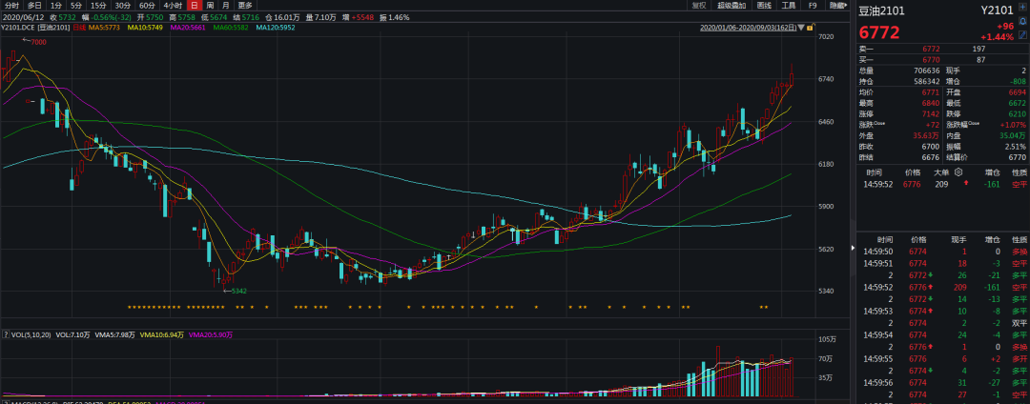Click the date range 2020/01/06-2020/09/03 link
The image size is (1030, 404).
(x=749, y=28)
